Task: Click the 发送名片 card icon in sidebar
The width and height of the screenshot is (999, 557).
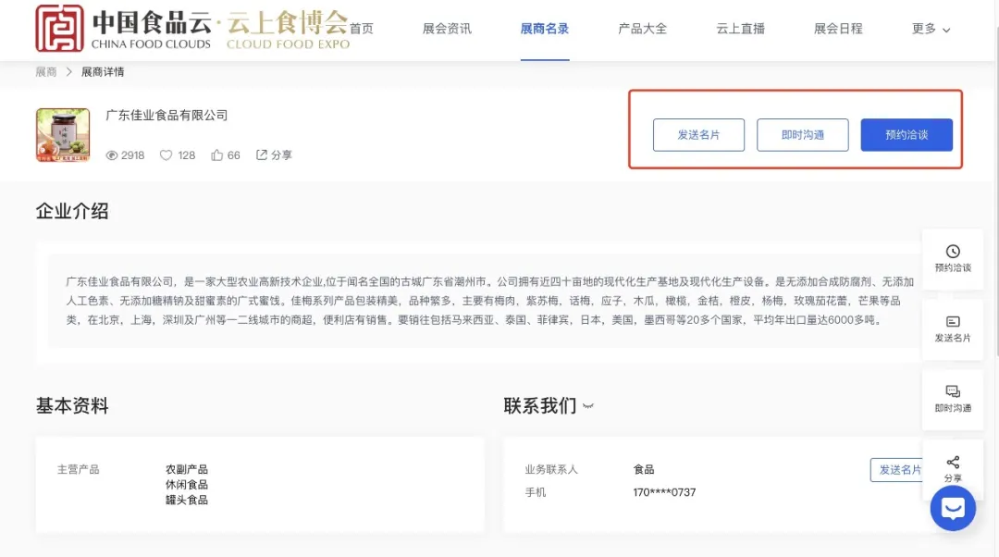Action: coord(953,322)
